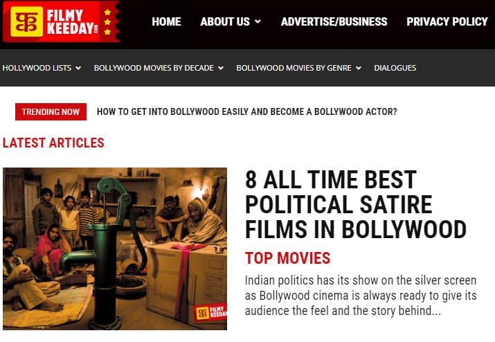This screenshot has height=342, width=495.
Task: Click the chevron beside Hollywood Lists
Action: 78,68
